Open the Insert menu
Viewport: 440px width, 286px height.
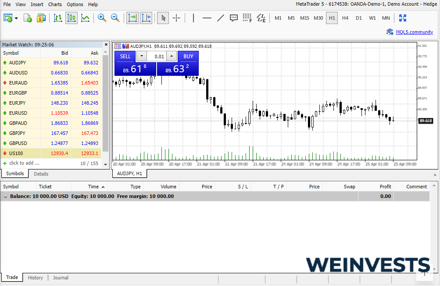[37, 4]
